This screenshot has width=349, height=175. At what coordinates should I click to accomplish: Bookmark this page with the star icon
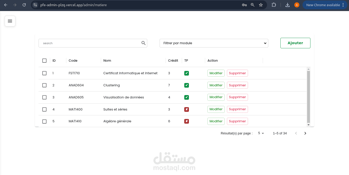click(261, 5)
